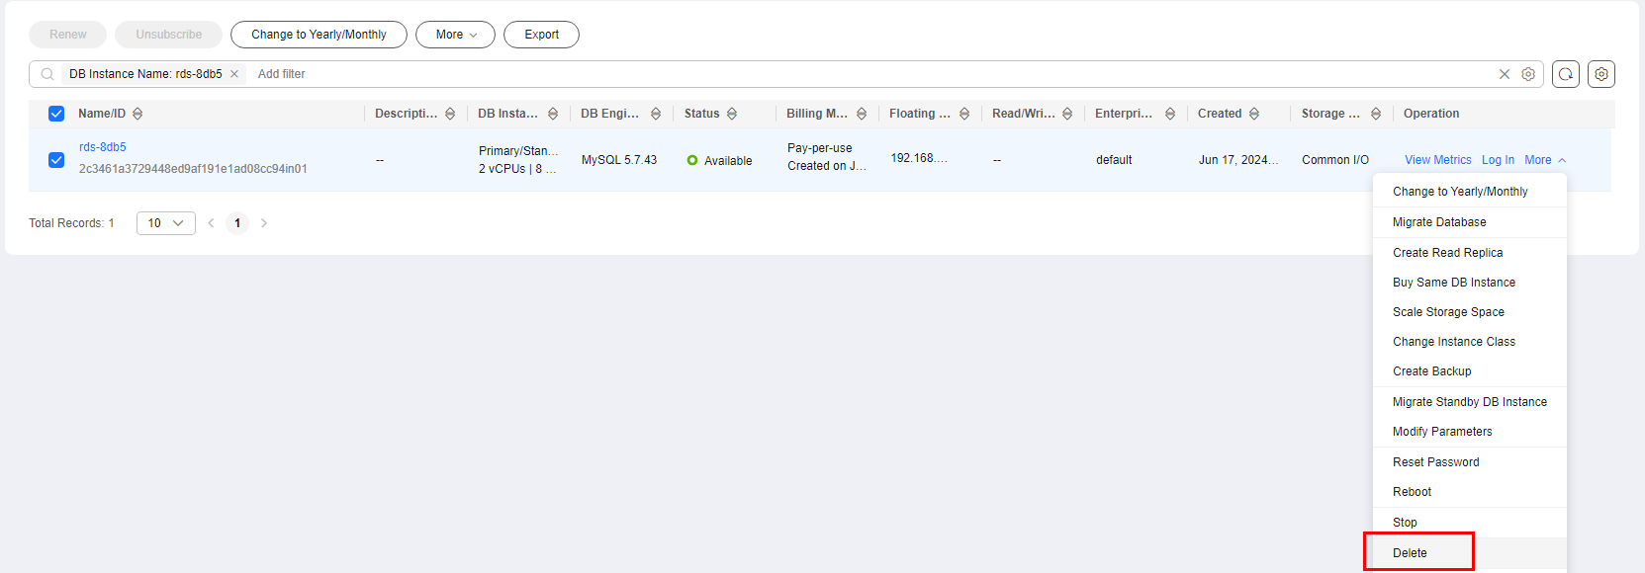This screenshot has width=1645, height=573.
Task: Choose Reset Password
Action: [x=1470, y=462]
